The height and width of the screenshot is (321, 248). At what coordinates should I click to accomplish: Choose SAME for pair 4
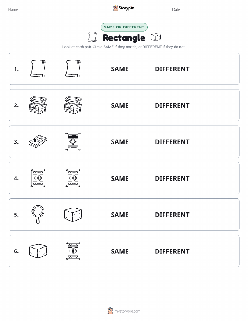(x=120, y=178)
